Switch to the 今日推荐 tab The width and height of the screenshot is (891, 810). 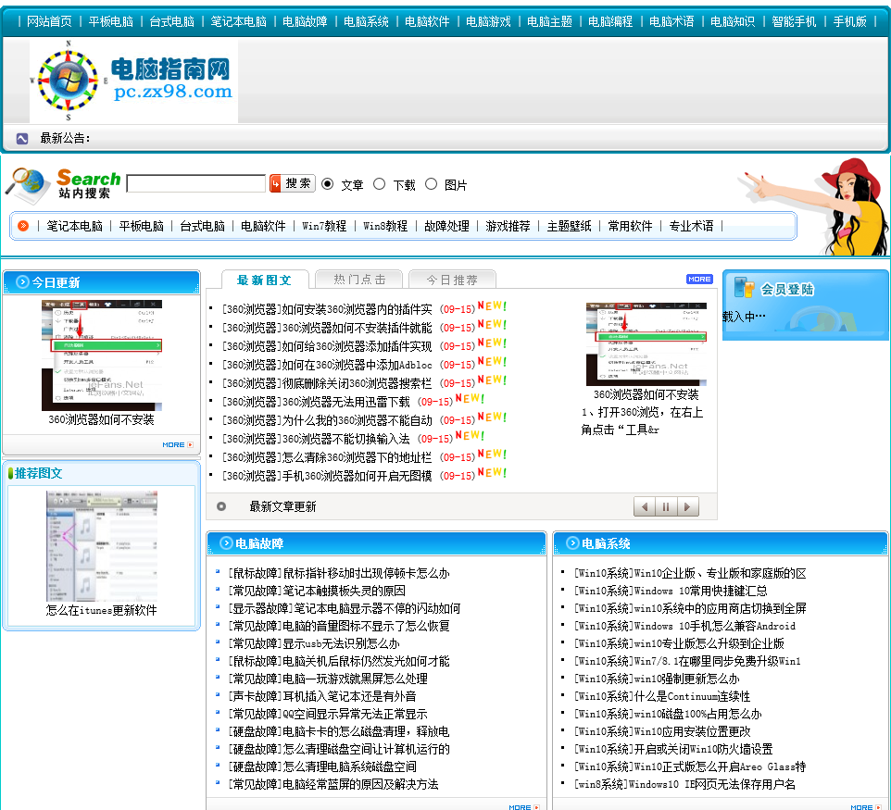[452, 280]
